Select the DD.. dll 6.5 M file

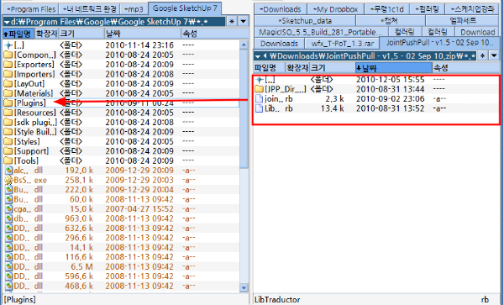pyautogui.click(x=121, y=266)
